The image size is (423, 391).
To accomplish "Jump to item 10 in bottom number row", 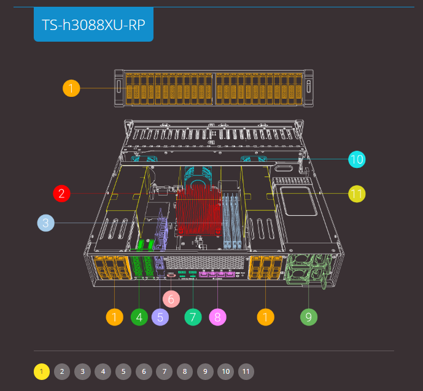I will (225, 371).
